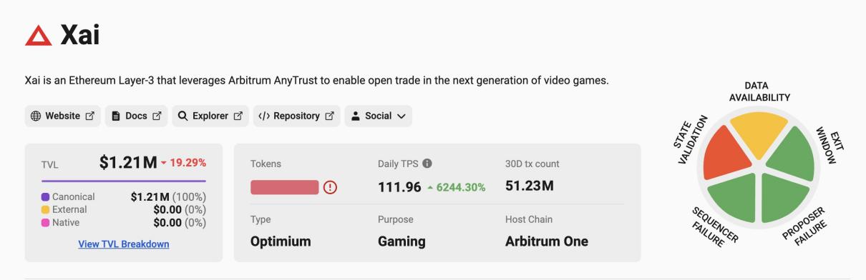Click the red warning icon beside Tokens bar
This screenshot has height=280, width=866.
(x=330, y=187)
